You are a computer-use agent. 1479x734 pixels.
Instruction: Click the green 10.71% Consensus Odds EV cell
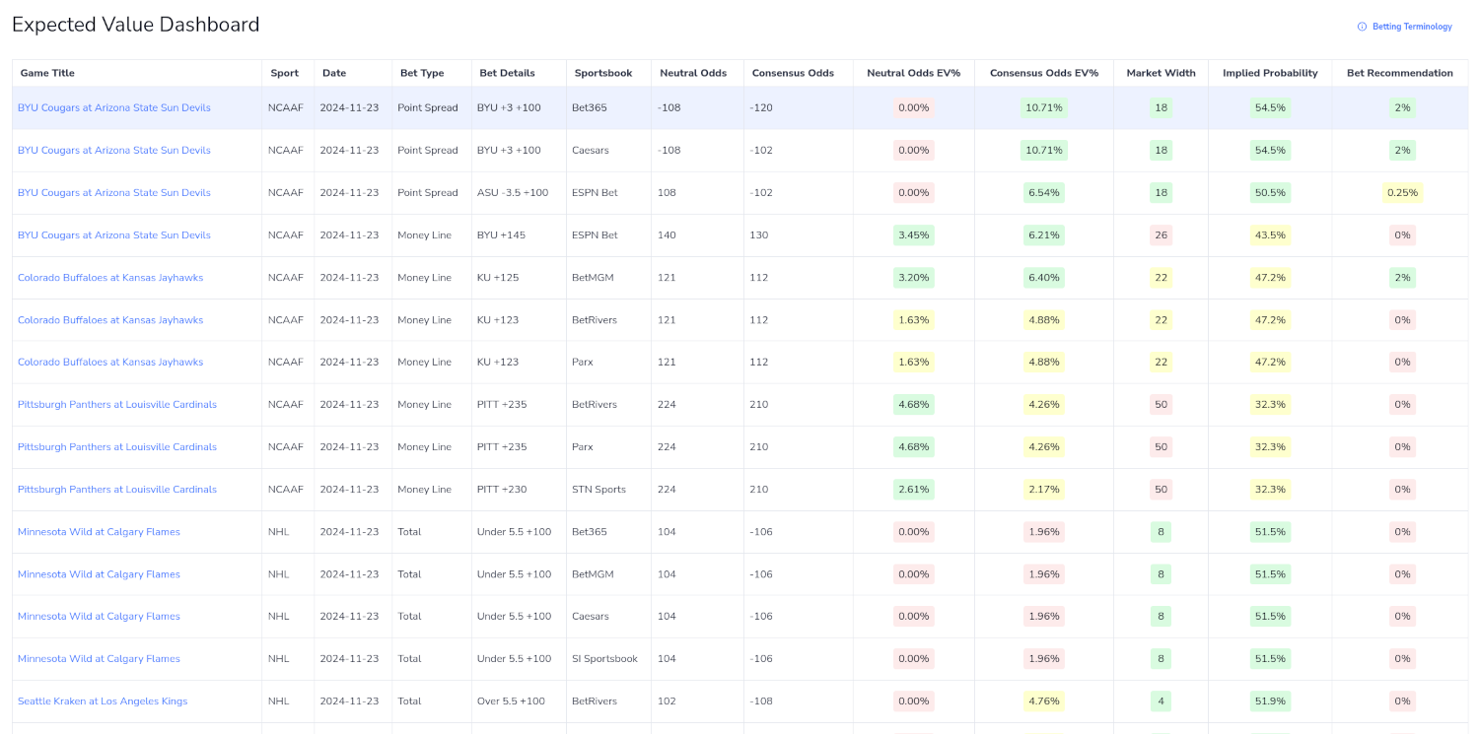click(x=1043, y=107)
